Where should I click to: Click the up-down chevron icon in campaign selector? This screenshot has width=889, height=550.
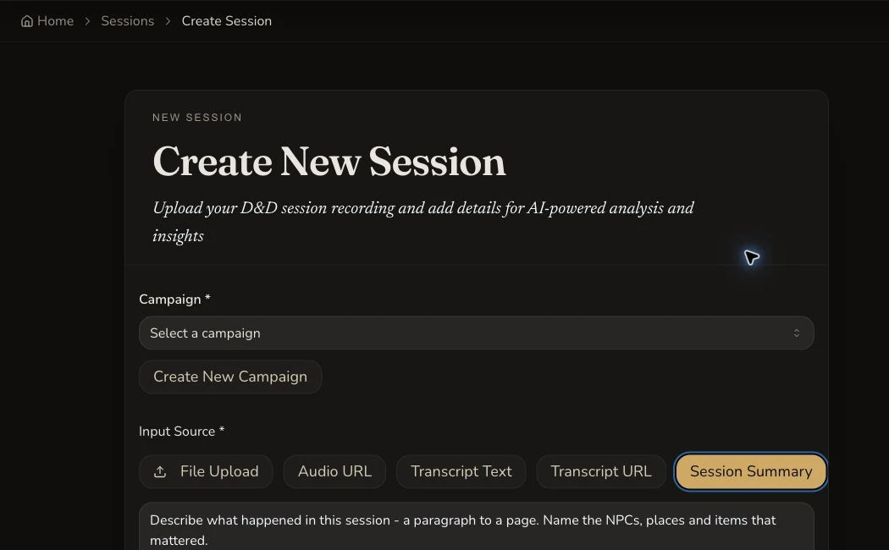[796, 333]
